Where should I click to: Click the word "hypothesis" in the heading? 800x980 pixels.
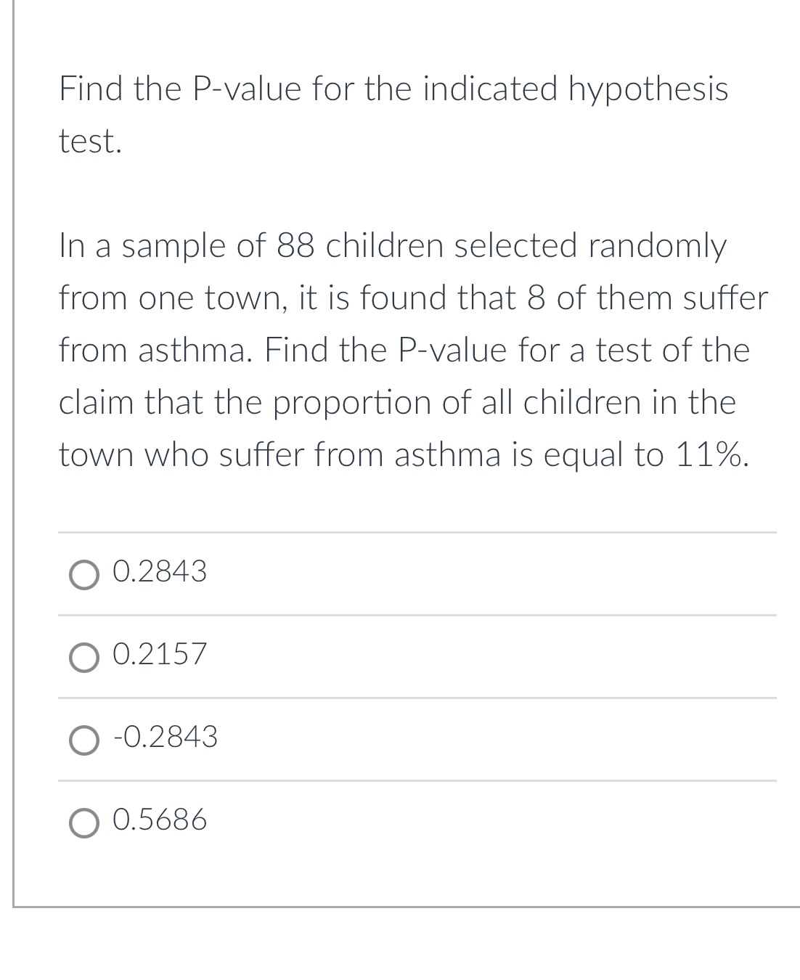pos(648,89)
